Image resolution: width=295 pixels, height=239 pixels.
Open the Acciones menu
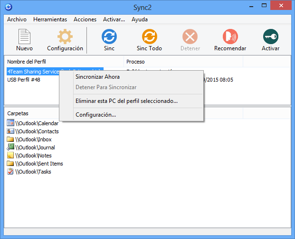click(85, 19)
